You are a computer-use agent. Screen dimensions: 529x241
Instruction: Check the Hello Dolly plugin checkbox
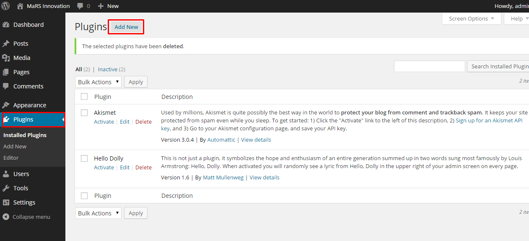click(x=84, y=158)
